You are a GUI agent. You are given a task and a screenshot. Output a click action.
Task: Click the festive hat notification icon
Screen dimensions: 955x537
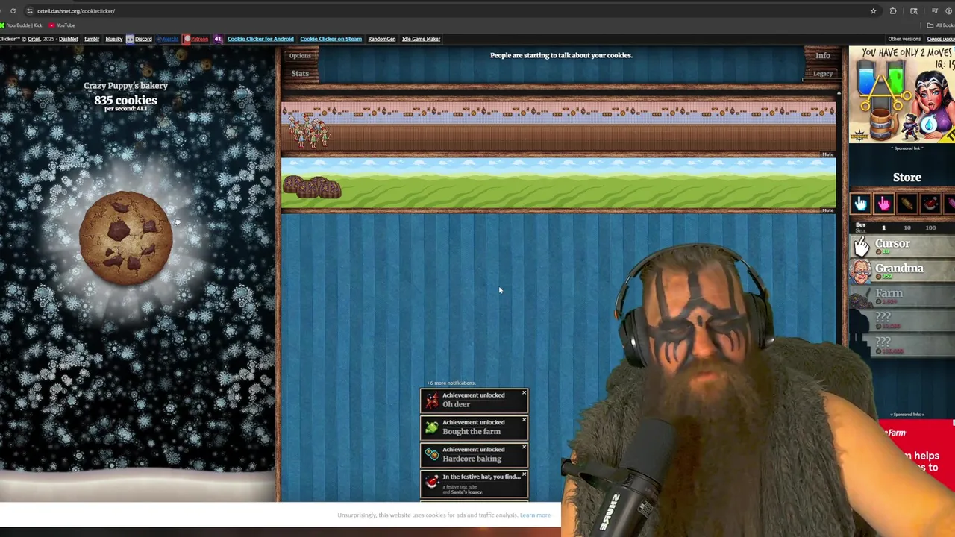click(431, 483)
